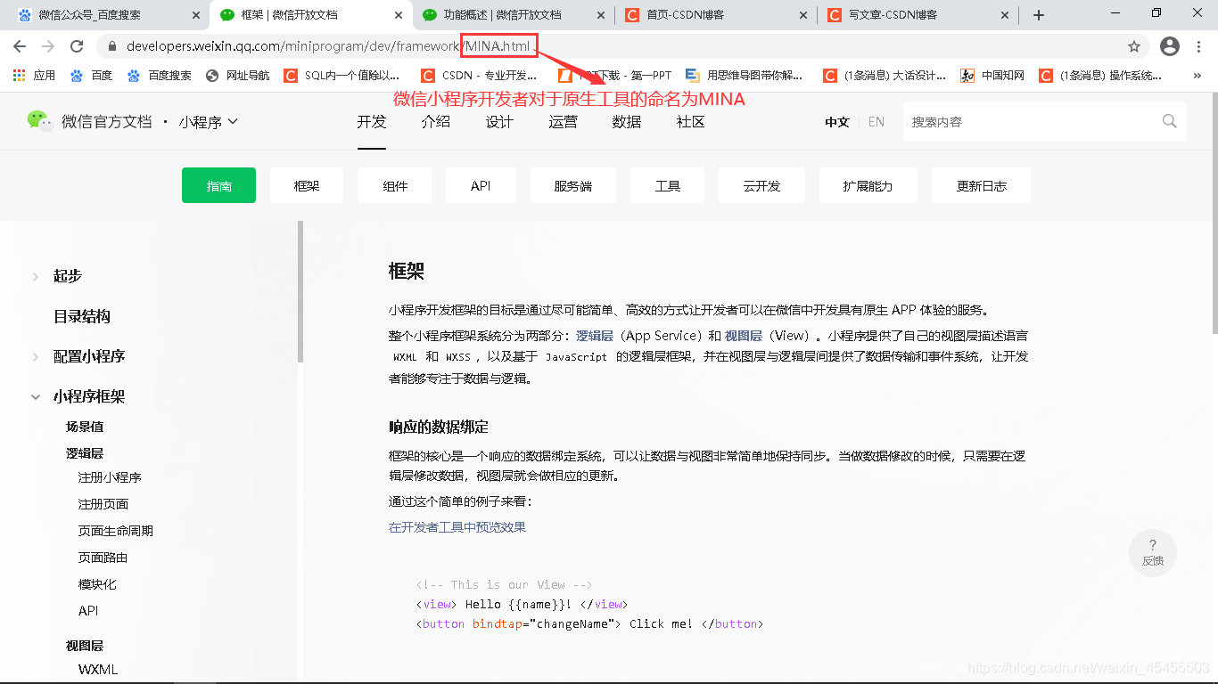Close the 框架 | 微信开放文档 tab
Viewport: 1218px width, 684px height.
[x=399, y=15]
